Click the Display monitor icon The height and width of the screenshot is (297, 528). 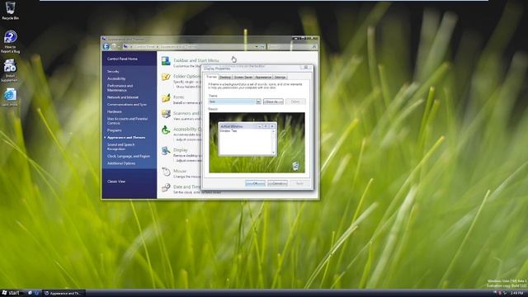point(166,150)
